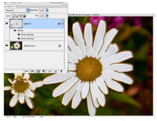Create a new group folder icon
The width and height of the screenshot is (157, 121).
pos(50,71)
